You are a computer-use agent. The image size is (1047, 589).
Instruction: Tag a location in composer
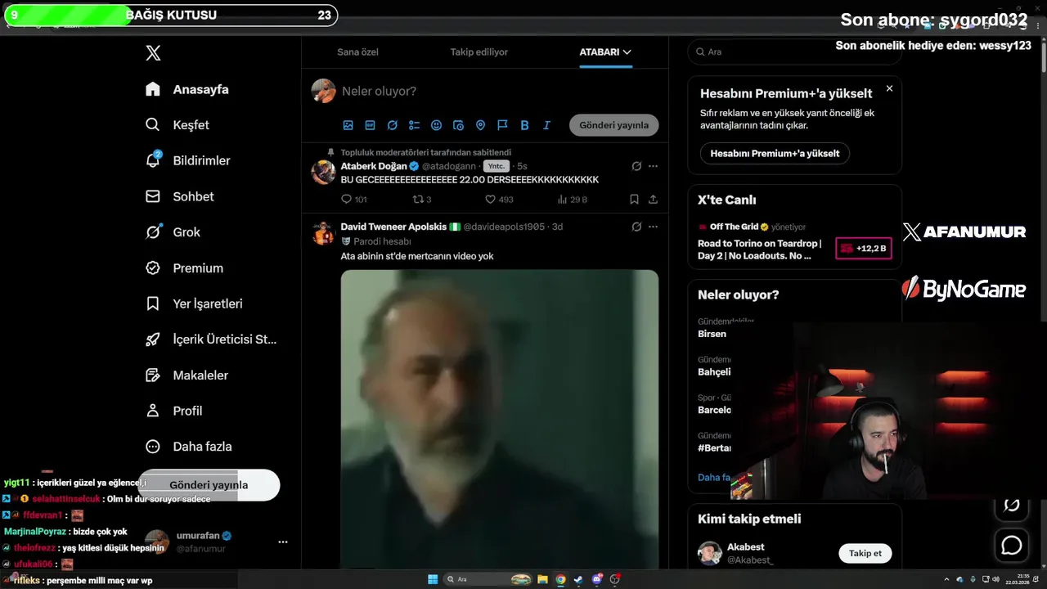(480, 125)
